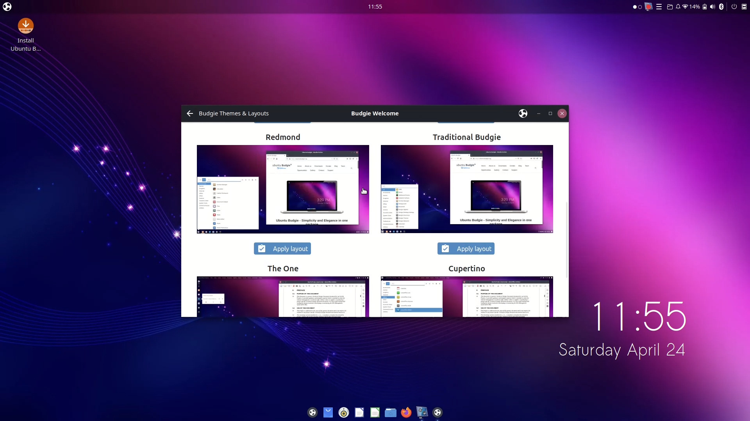Viewport: 750px width, 421px height.
Task: Click the screen recorder tray icon with red dot
Action: (649, 7)
